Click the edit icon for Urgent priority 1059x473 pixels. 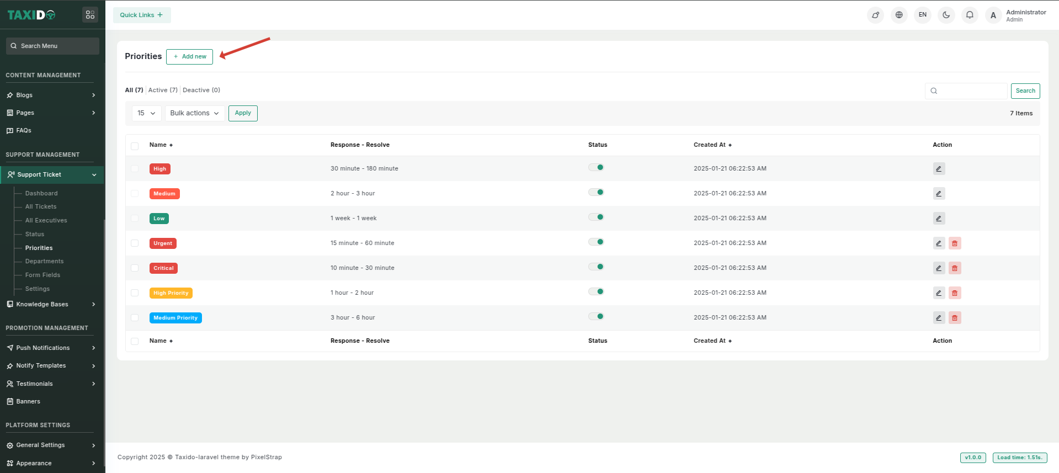939,243
